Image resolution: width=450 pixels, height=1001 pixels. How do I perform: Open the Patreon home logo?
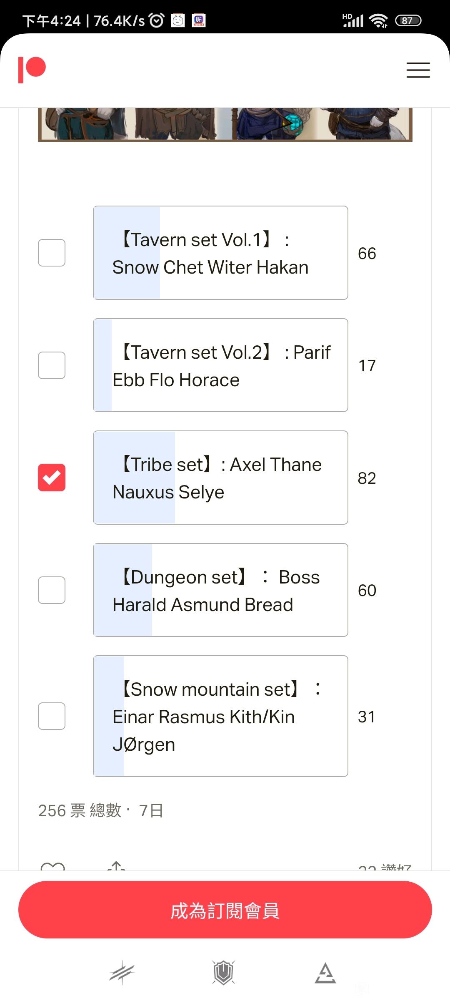click(32, 70)
